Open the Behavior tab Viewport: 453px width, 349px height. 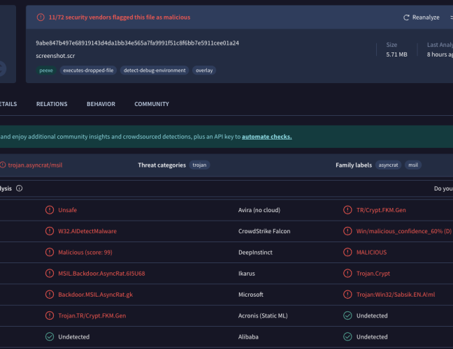tap(101, 104)
